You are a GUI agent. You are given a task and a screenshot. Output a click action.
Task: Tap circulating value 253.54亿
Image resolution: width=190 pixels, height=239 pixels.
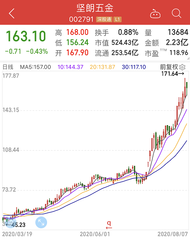pos(125,53)
